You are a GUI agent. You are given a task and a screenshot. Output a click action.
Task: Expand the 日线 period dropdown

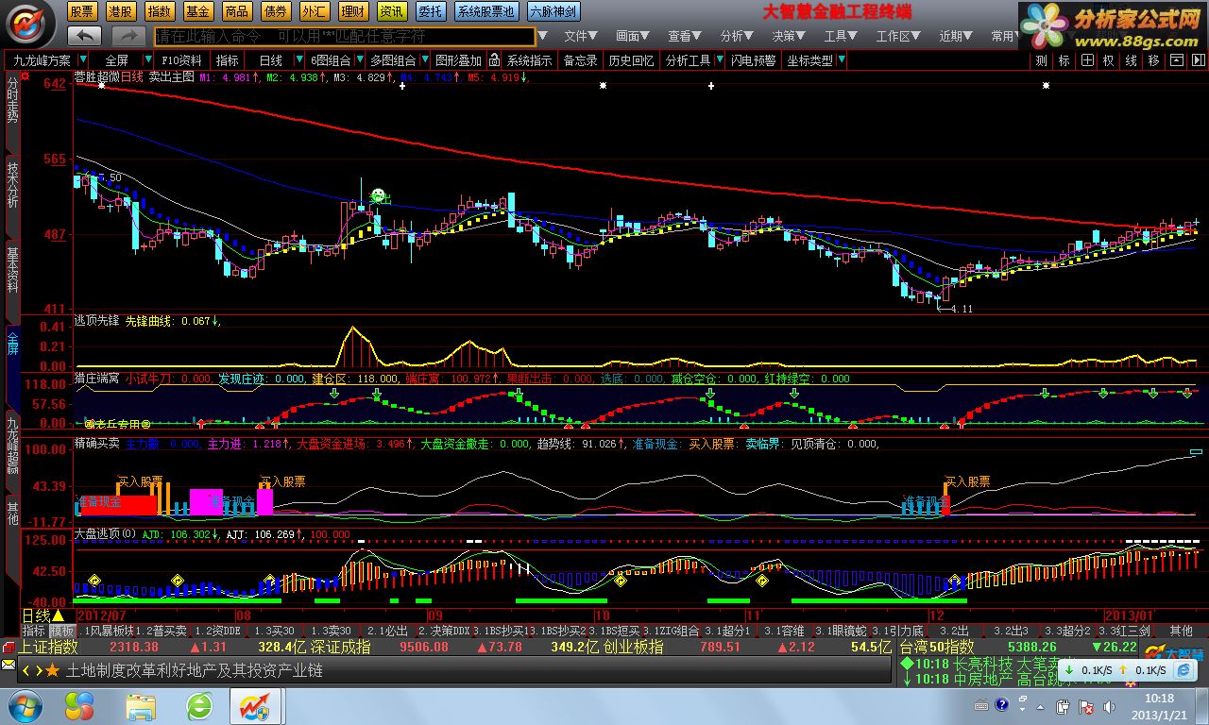[298, 59]
